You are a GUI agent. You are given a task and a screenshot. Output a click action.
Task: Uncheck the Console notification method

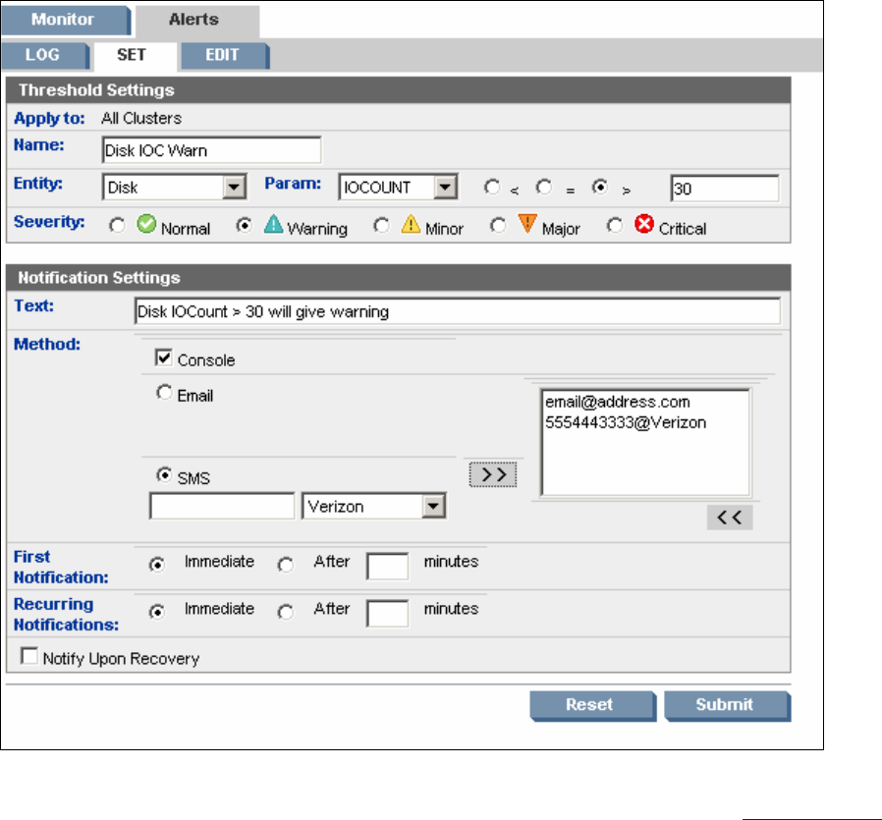tap(164, 358)
